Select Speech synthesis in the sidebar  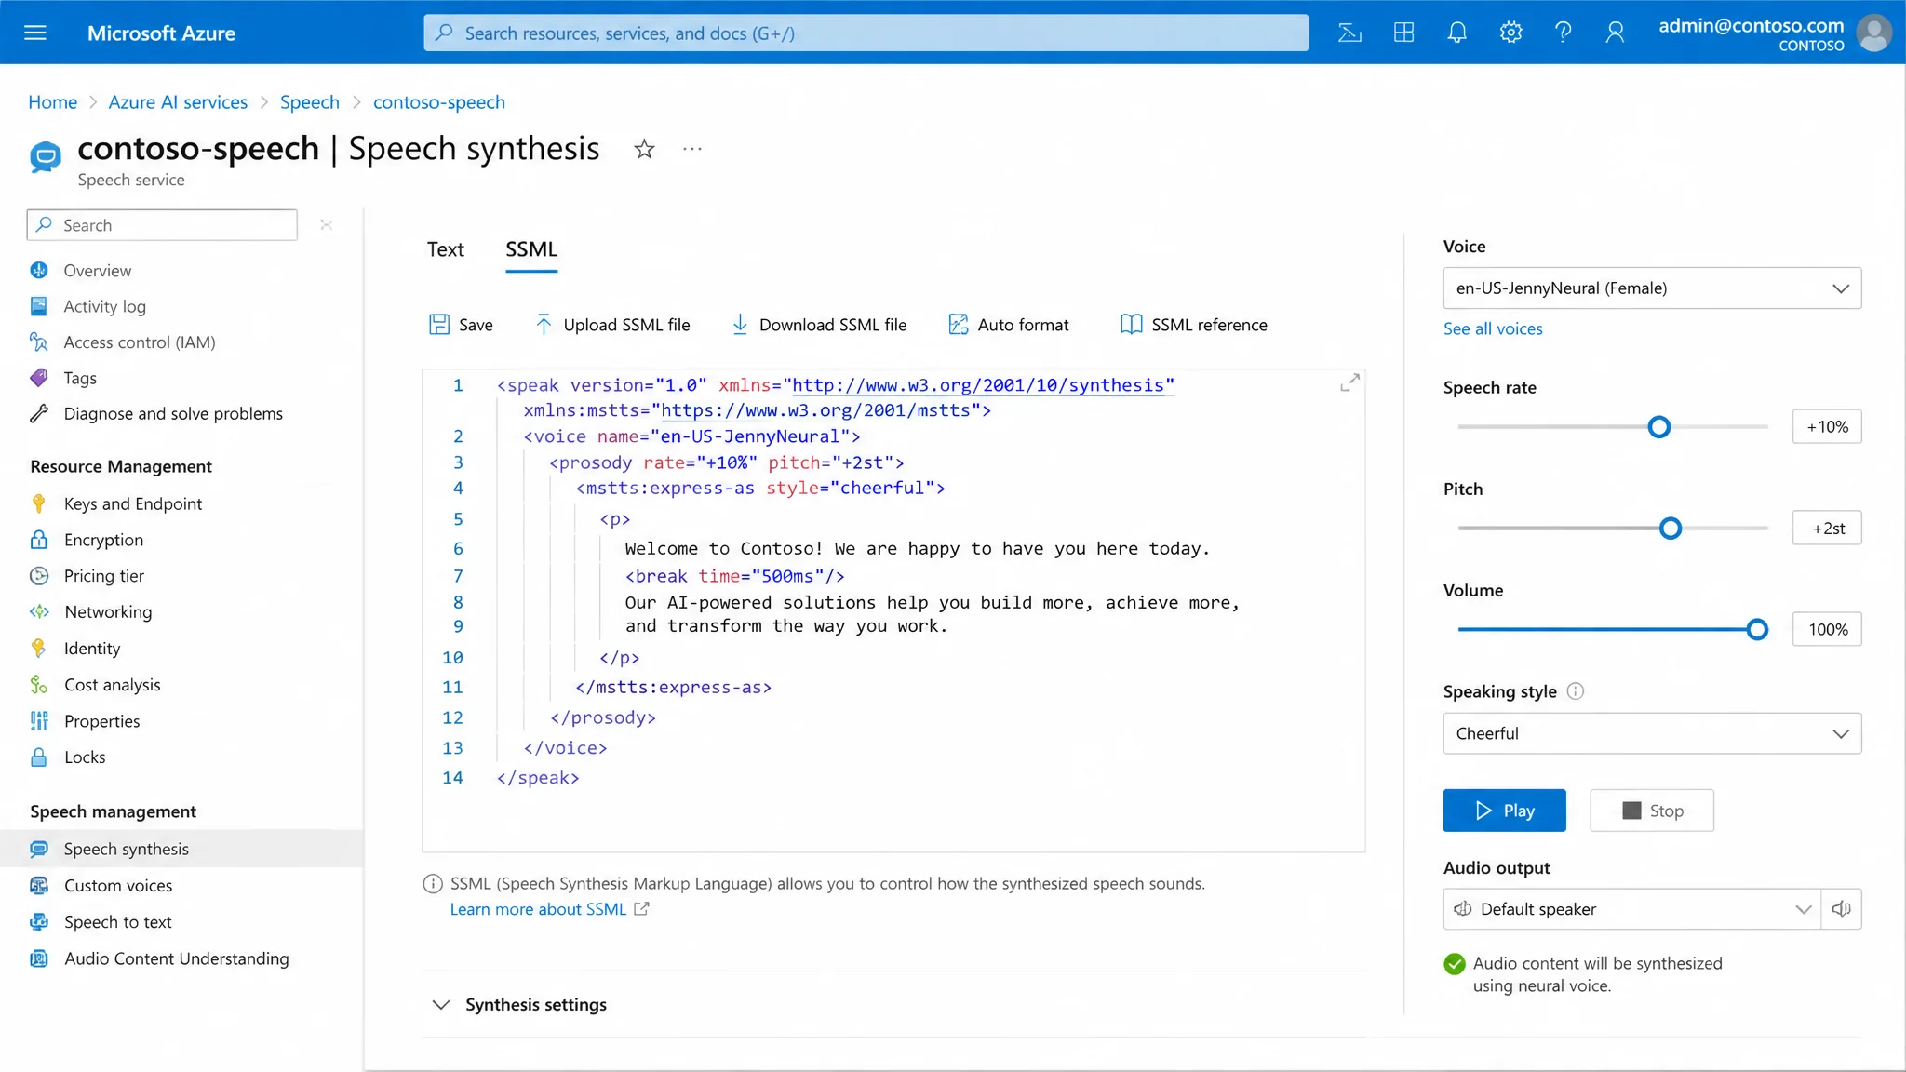(x=182, y=849)
